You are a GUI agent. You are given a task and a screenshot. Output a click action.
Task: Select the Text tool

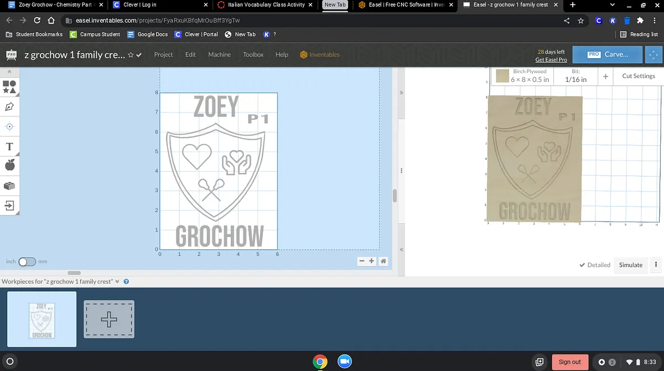(9, 147)
